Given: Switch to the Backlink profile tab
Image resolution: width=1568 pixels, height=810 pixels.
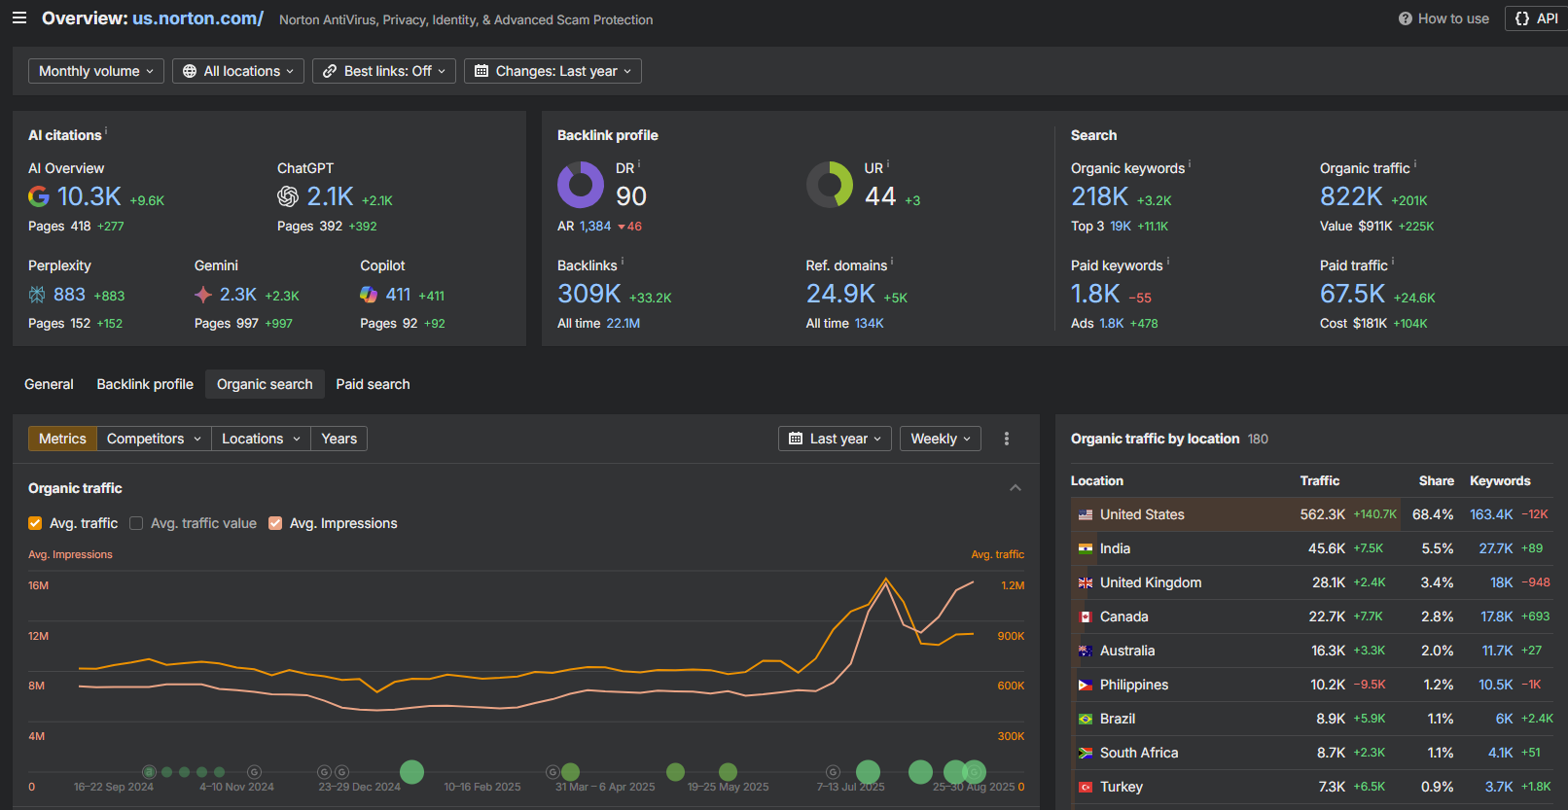Looking at the screenshot, I should tap(145, 384).
